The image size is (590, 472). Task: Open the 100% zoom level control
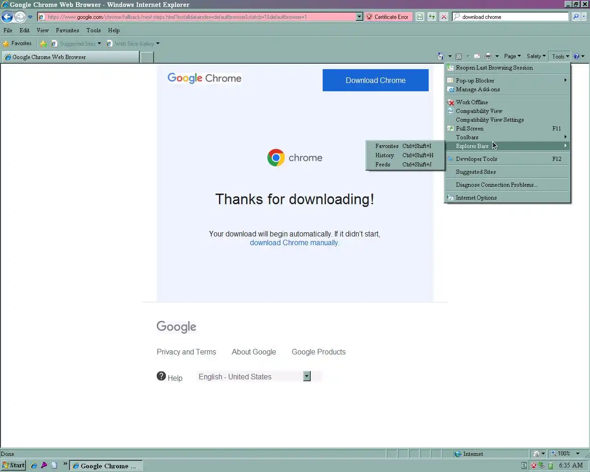point(566,454)
